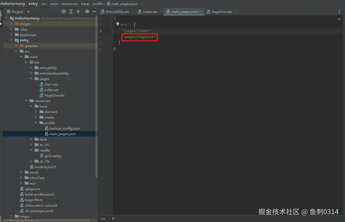Select Day1.ets in project tree
The image size is (345, 222).
[x=51, y=84]
